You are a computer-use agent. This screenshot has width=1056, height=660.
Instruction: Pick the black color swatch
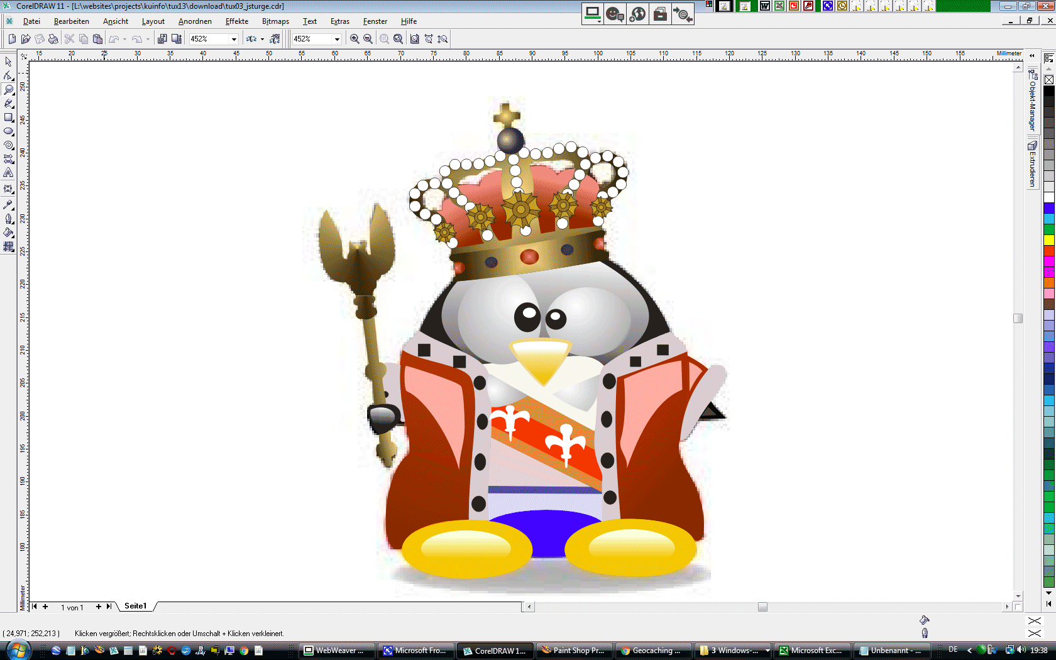[x=1049, y=91]
